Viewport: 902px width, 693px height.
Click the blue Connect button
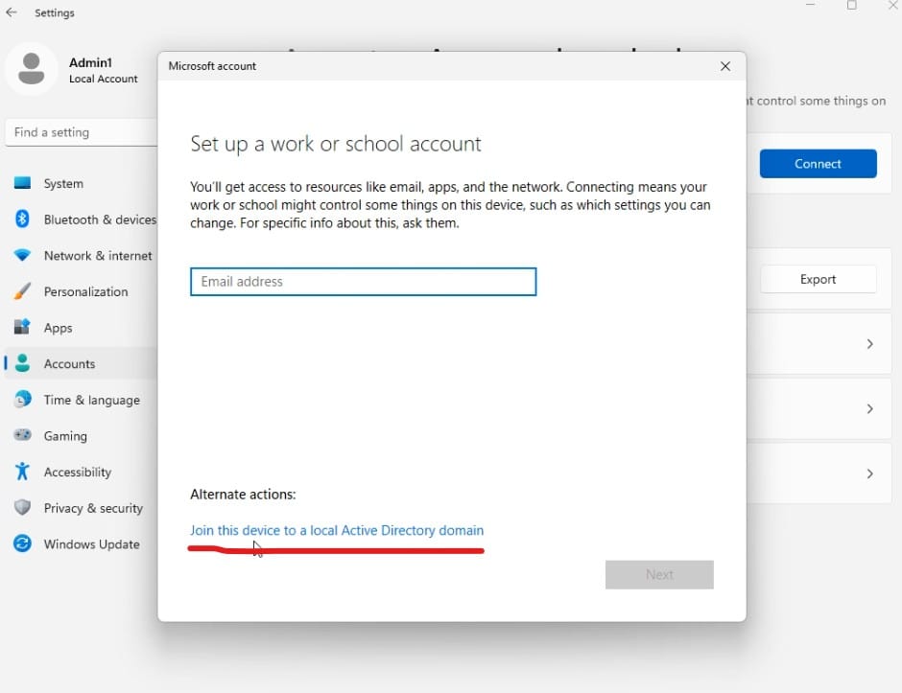pyautogui.click(x=818, y=164)
